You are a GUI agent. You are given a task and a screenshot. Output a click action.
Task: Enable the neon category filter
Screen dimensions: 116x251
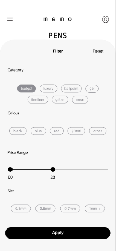pyautogui.click(x=80, y=100)
